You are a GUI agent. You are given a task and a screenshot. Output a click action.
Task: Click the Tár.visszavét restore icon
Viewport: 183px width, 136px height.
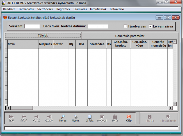point(168,117)
